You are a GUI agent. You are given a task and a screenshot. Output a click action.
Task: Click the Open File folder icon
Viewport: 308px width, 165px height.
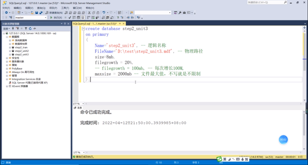(32, 13)
